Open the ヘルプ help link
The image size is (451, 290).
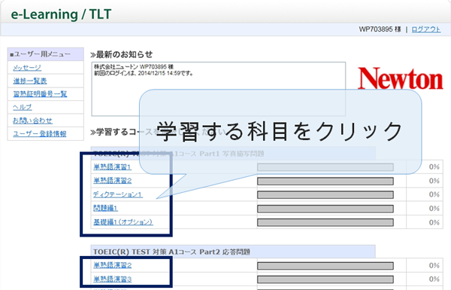(x=23, y=107)
